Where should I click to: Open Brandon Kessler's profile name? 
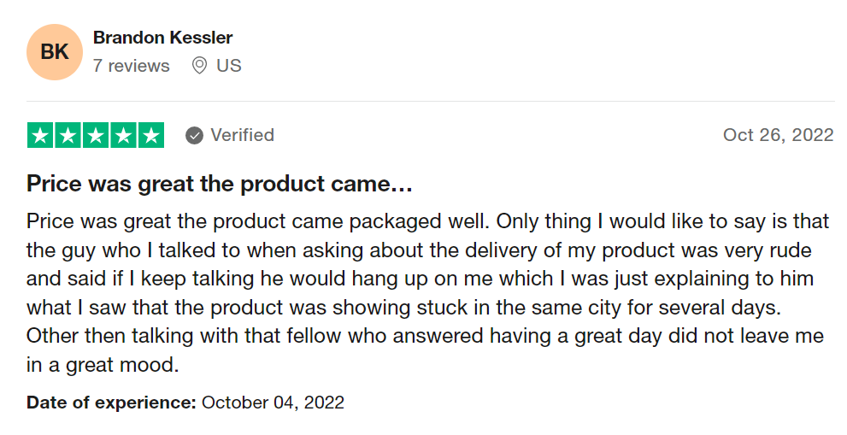point(162,38)
